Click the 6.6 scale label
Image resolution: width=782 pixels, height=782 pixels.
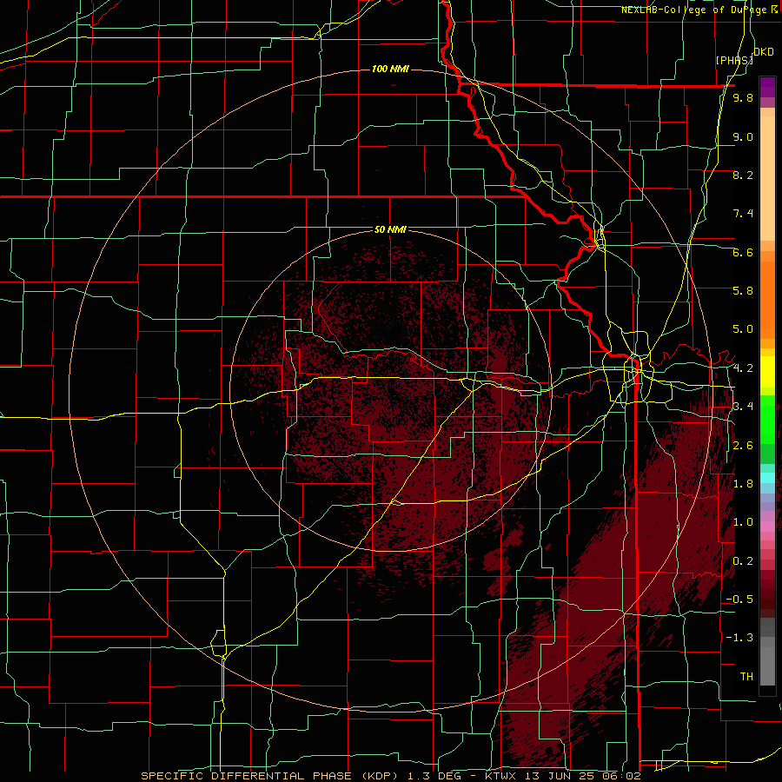[743, 252]
